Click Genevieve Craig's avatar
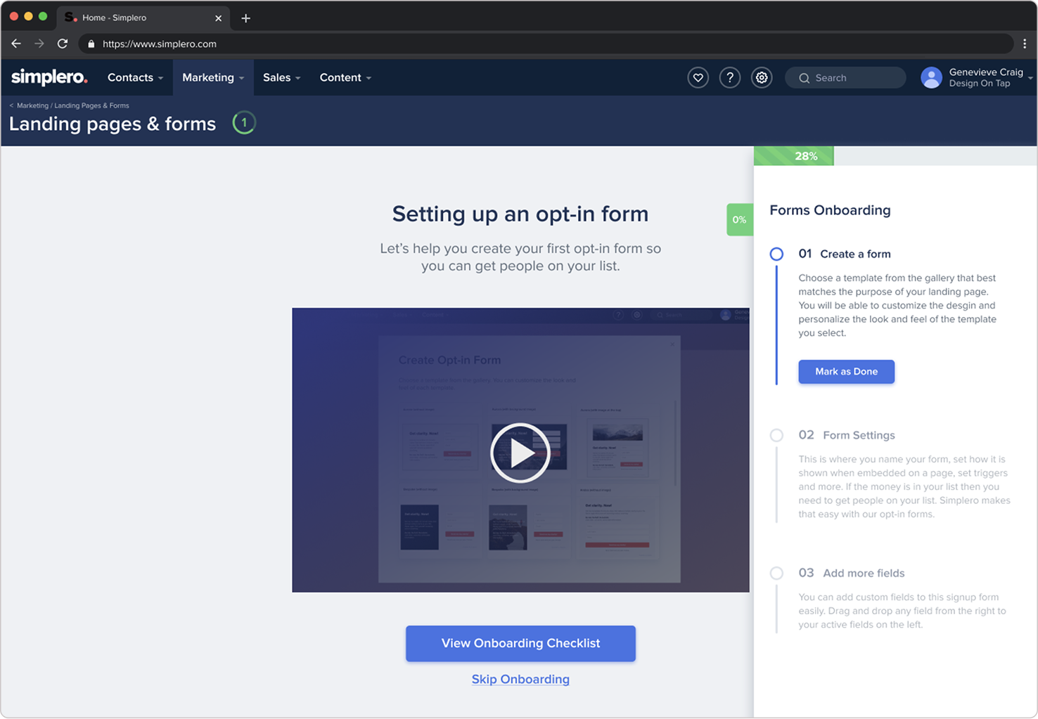1038x719 pixels. coord(931,78)
